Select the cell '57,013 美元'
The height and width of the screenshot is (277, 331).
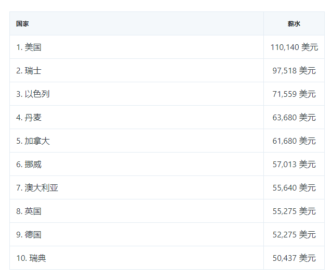click(294, 164)
